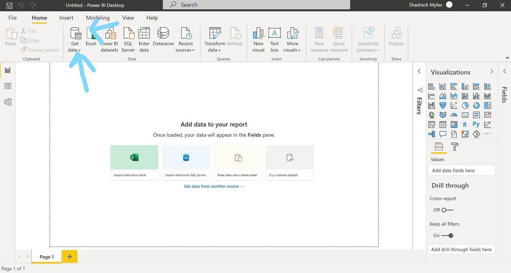Image resolution: width=511 pixels, height=273 pixels.
Task: Select the Clustered column chart visual
Action: click(465, 86)
